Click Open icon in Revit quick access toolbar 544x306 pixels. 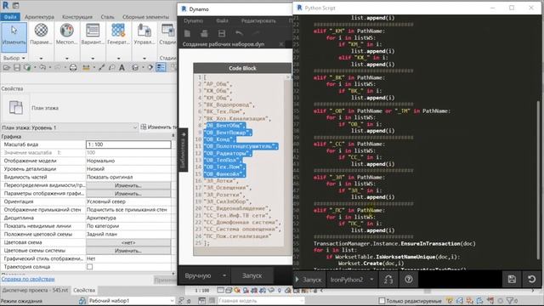coord(7,68)
